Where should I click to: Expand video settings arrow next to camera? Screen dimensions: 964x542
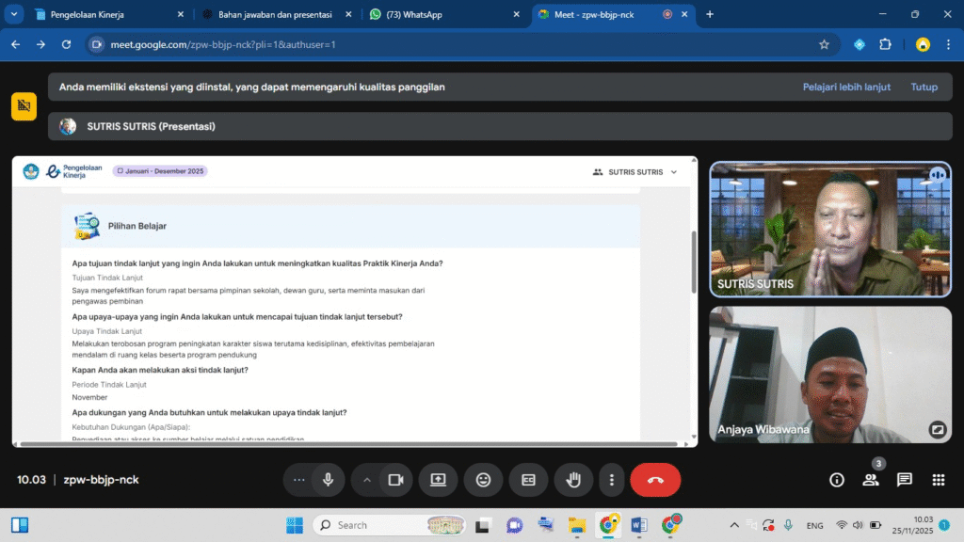click(x=367, y=480)
